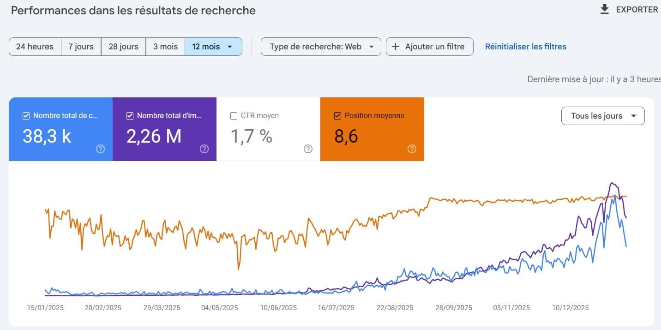Click the 10/12/2025 axis label
661x330 pixels.
coord(571,307)
